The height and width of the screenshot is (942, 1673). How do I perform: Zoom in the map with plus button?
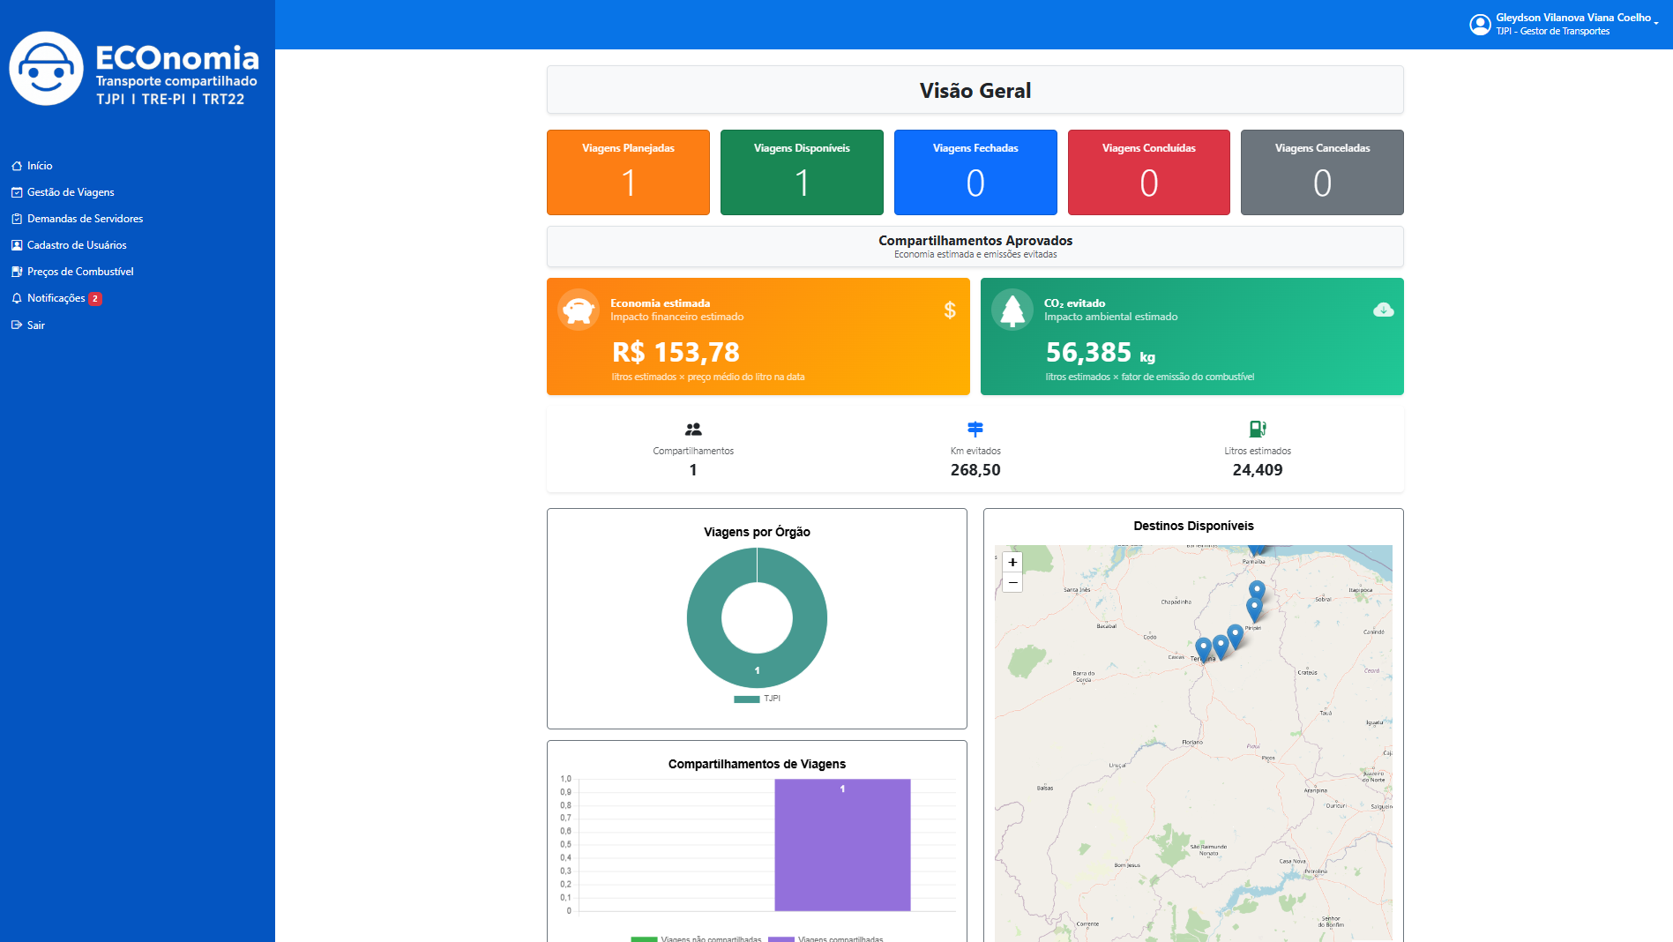click(x=1012, y=562)
